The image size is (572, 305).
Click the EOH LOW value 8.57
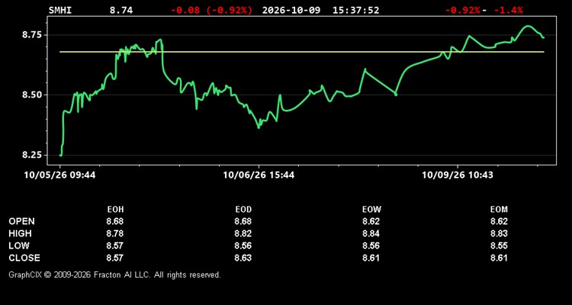coord(115,246)
